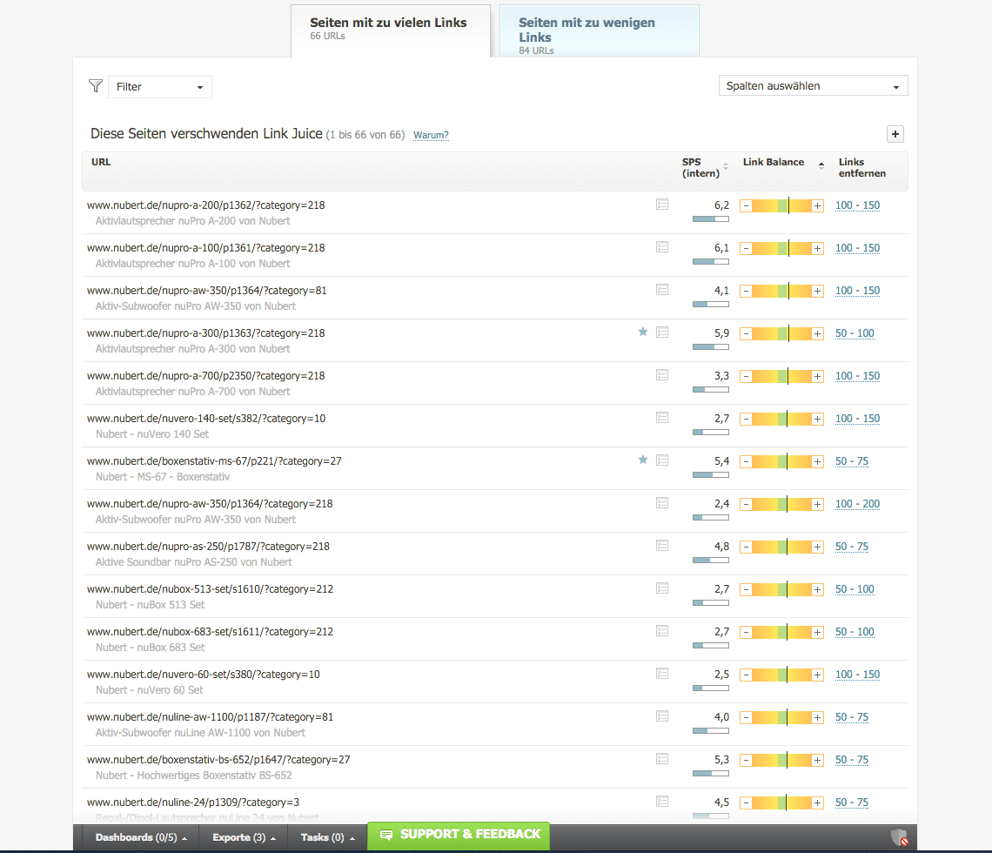Open URL www.nubert.de/nubox-683-set/s1611/?category=212

point(210,632)
